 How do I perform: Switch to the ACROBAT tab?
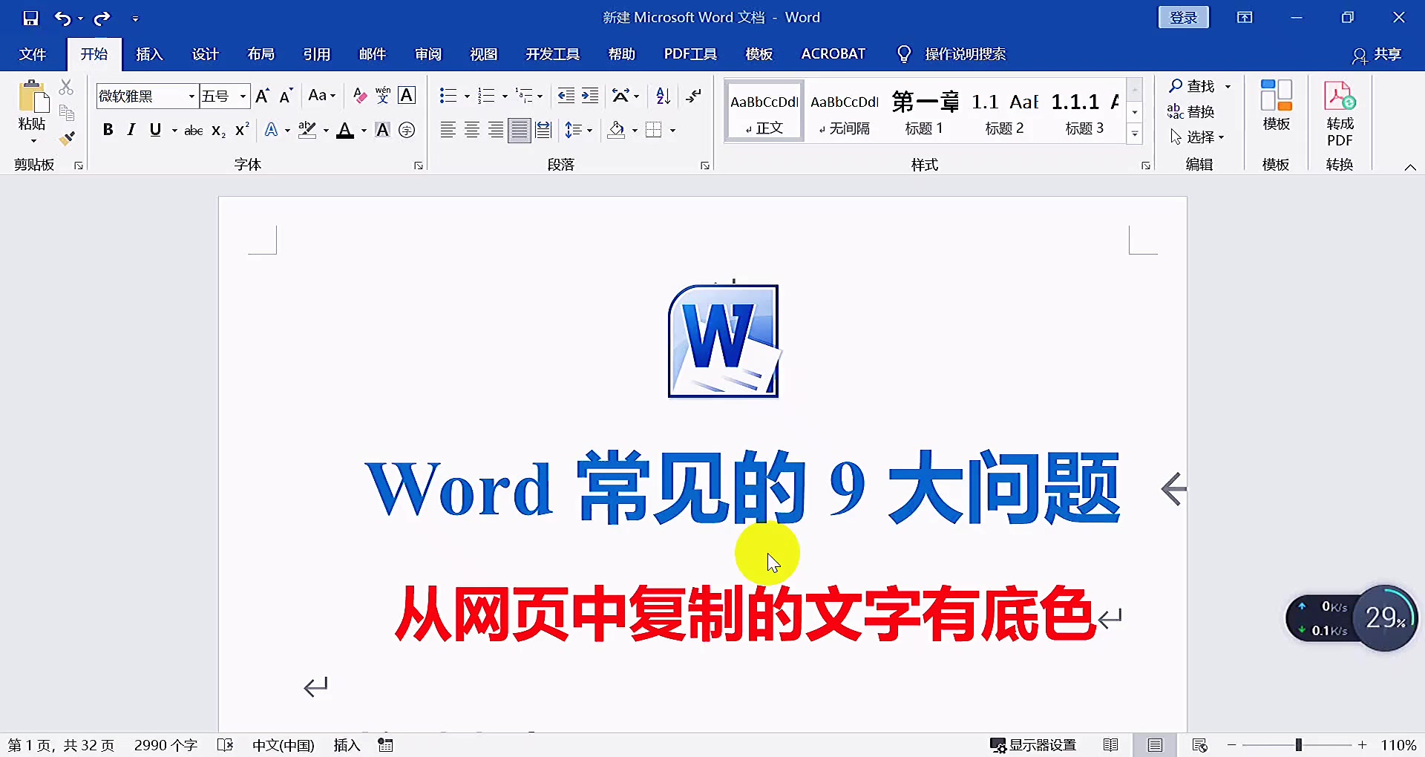(x=833, y=54)
